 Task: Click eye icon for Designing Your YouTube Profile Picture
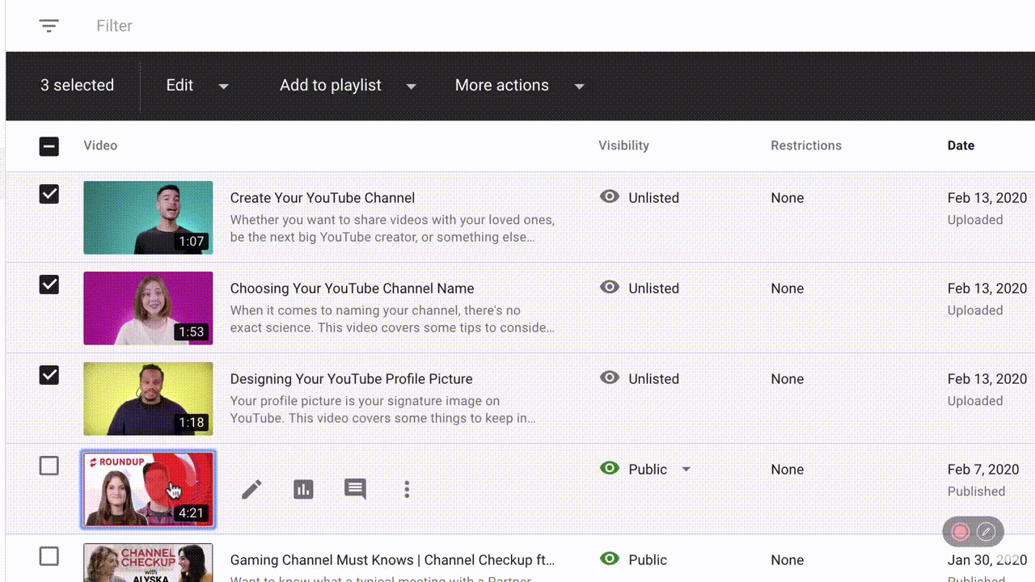tap(610, 377)
